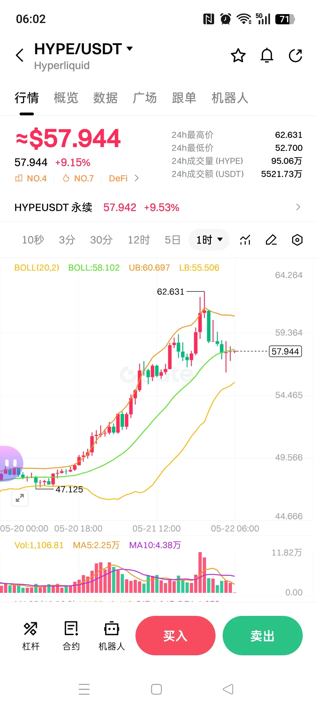Viewport: 317px width, 709px height.
Task: Select 10秒 chart interval
Action: [x=33, y=240]
